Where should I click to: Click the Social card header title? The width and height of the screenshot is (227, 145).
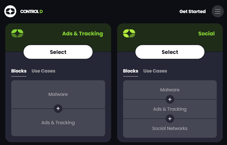206,33
